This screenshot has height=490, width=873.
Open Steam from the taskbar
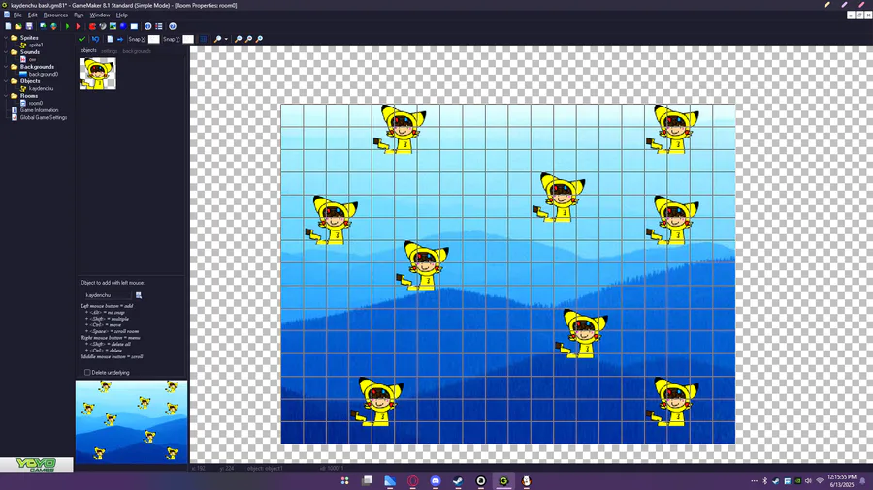coord(458,480)
